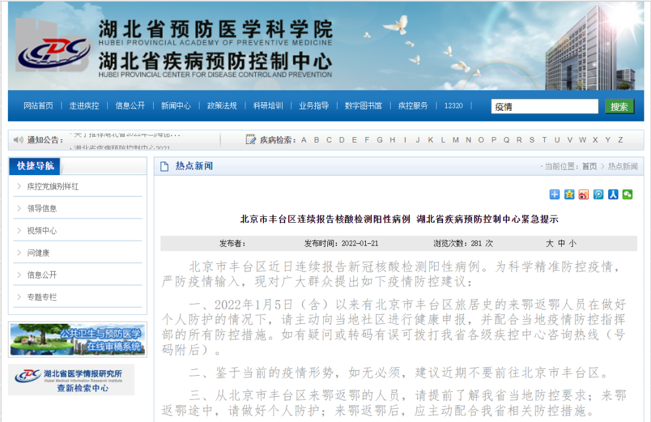Click the search field containing 疫情
Viewport: 651px width, 422px height.
[545, 107]
